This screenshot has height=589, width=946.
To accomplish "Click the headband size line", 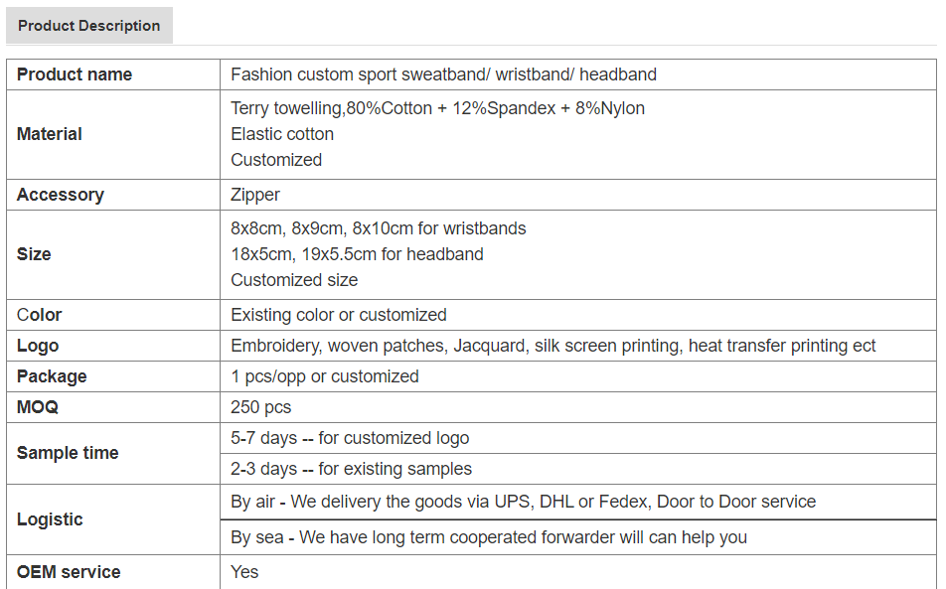I will tap(357, 254).
